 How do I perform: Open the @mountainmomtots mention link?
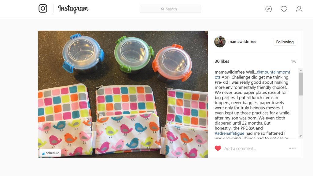pyautogui.click(x=252, y=75)
